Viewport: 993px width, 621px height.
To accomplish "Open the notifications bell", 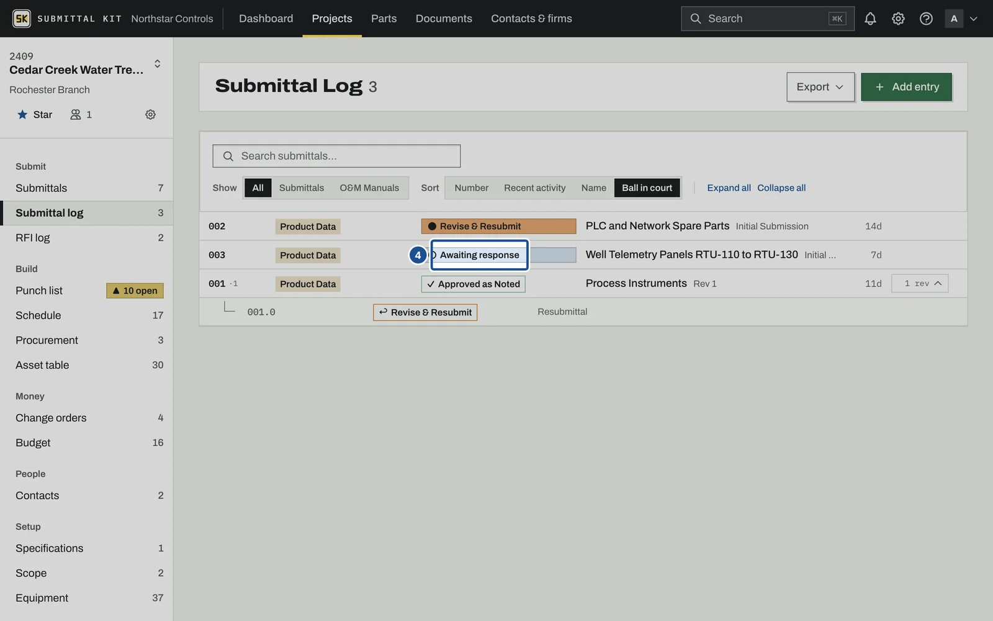I will (x=870, y=19).
